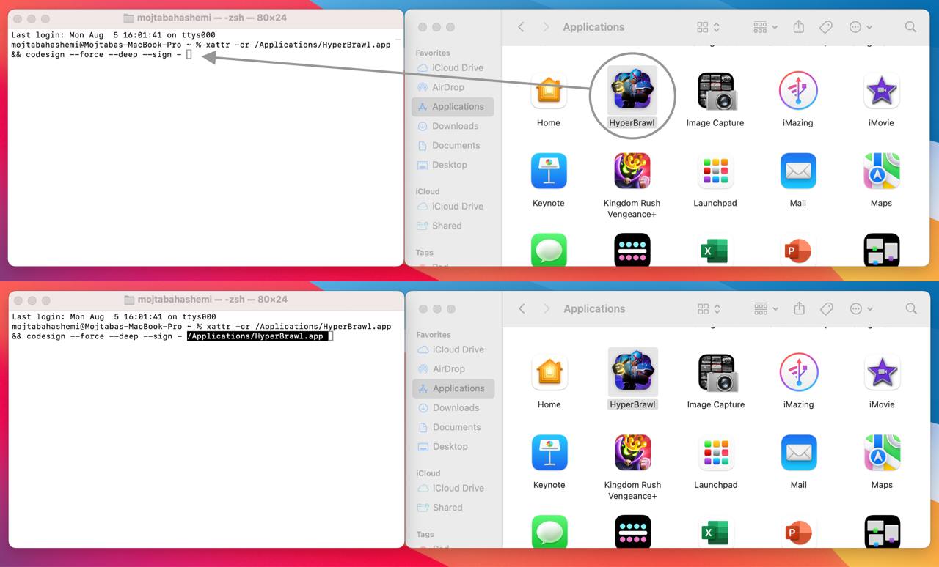
Task: Select Applications in lower Finder sidebar
Action: [x=453, y=388]
